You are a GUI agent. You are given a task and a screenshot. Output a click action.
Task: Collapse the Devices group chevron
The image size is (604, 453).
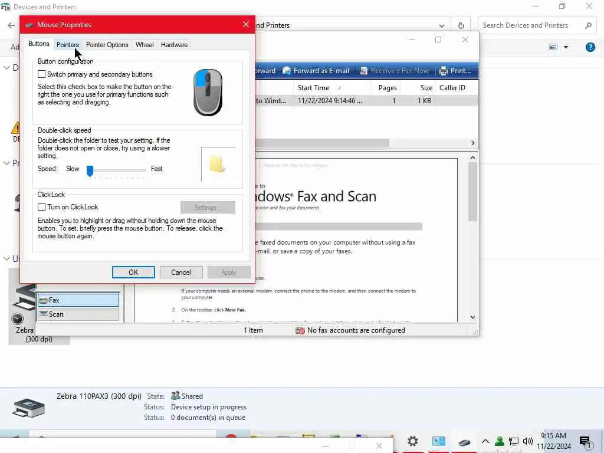[6, 68]
